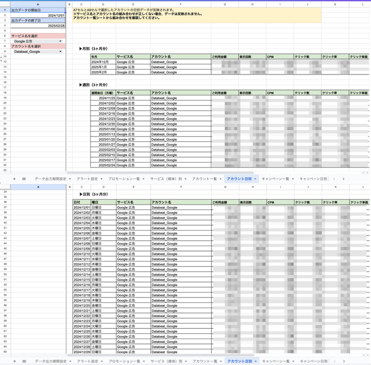Viewport: 371px width, 365px height.
Task: Select the 日付 header cell in daily table
Action: [x=82, y=202]
